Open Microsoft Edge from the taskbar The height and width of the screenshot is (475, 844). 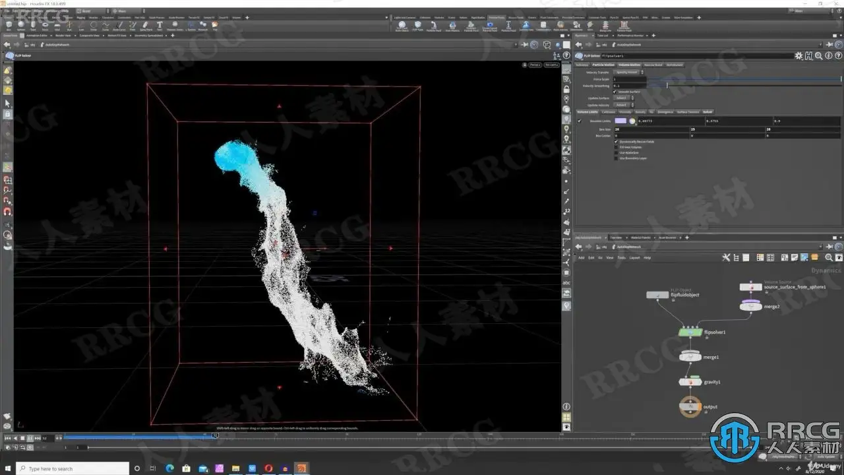[168, 468]
